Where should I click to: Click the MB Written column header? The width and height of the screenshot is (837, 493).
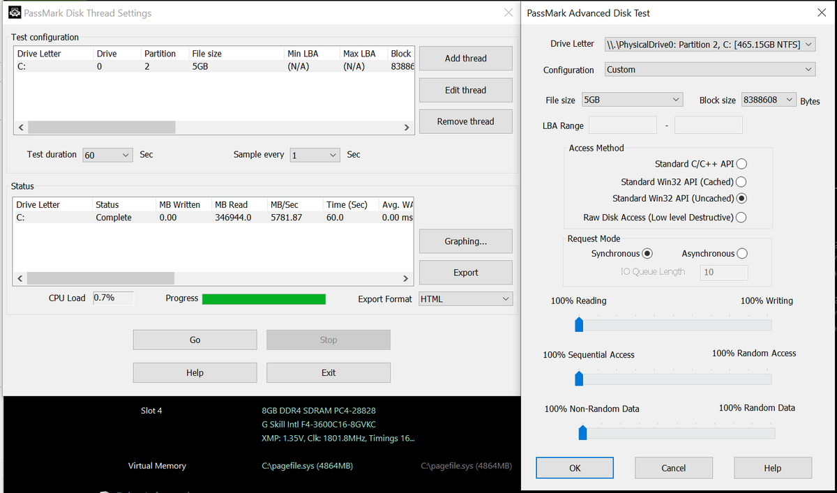pyautogui.click(x=184, y=205)
